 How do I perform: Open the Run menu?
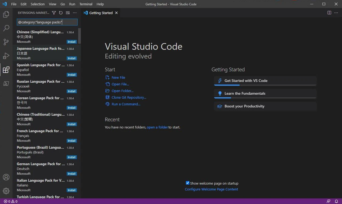pos(72,4)
